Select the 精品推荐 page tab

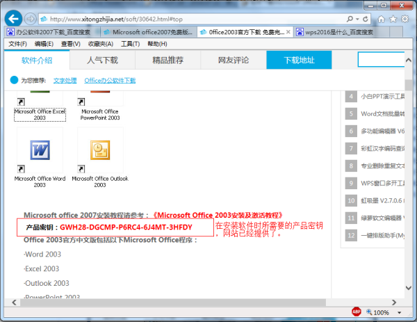click(x=167, y=60)
